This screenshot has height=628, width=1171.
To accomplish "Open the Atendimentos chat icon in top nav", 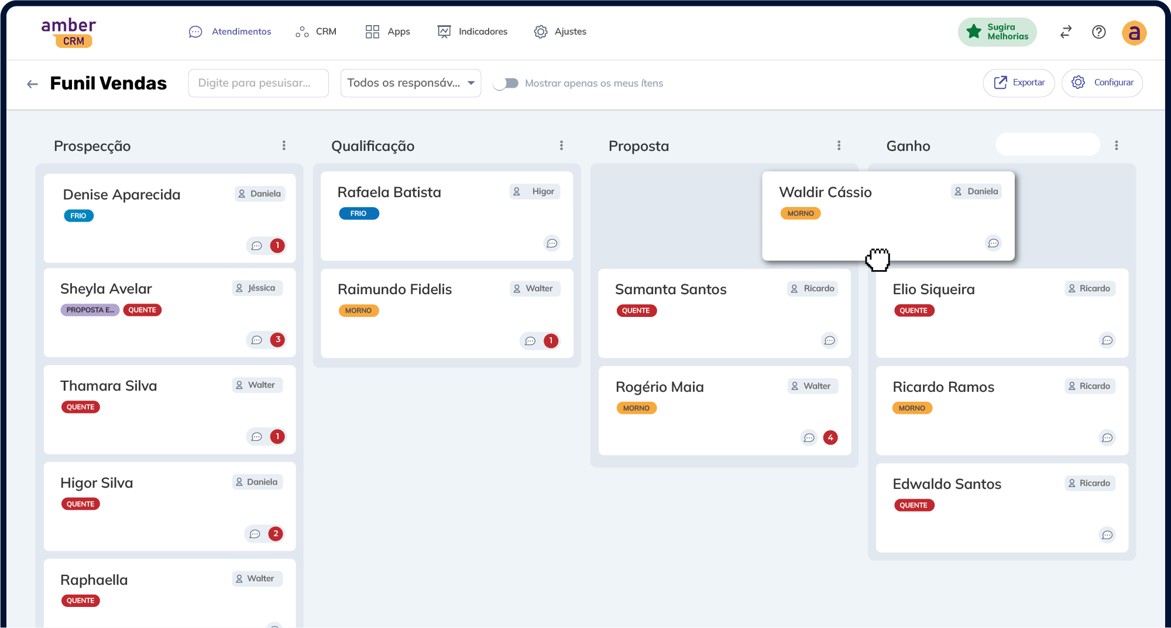I will pos(195,32).
